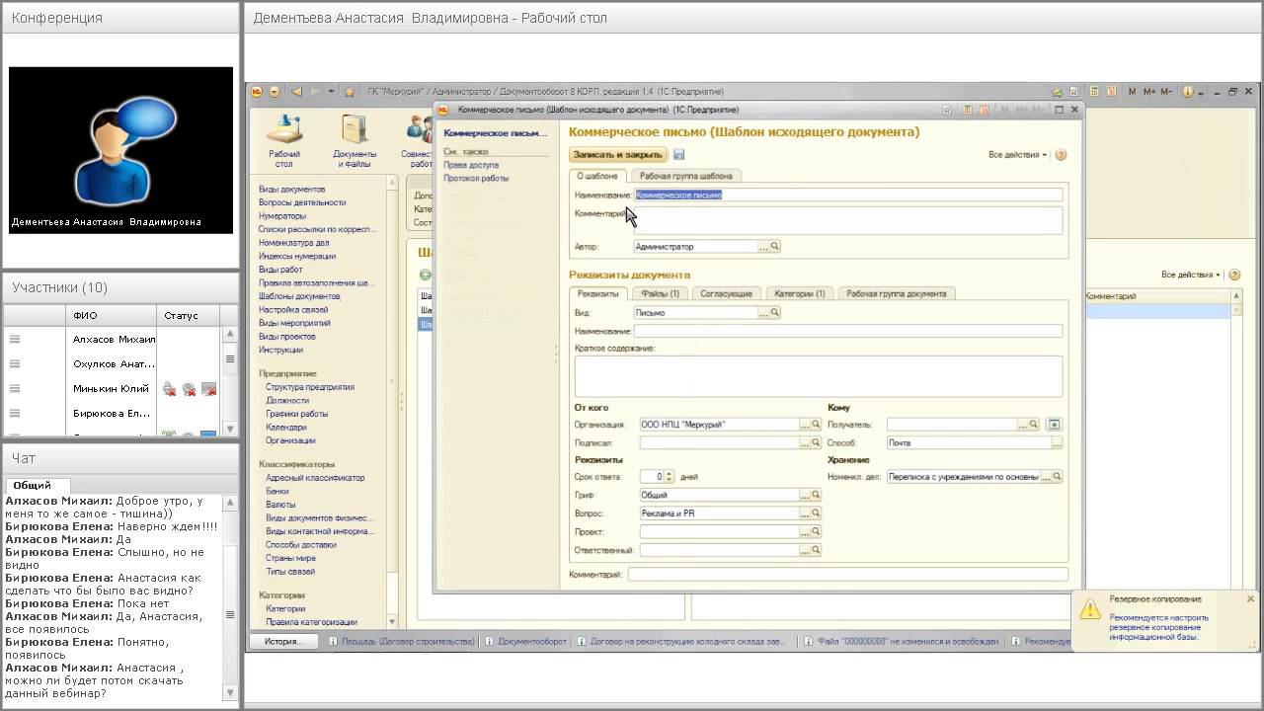This screenshot has width=1264, height=711.
Task: Open selection ellipsis for Гриф field
Action: coord(804,496)
